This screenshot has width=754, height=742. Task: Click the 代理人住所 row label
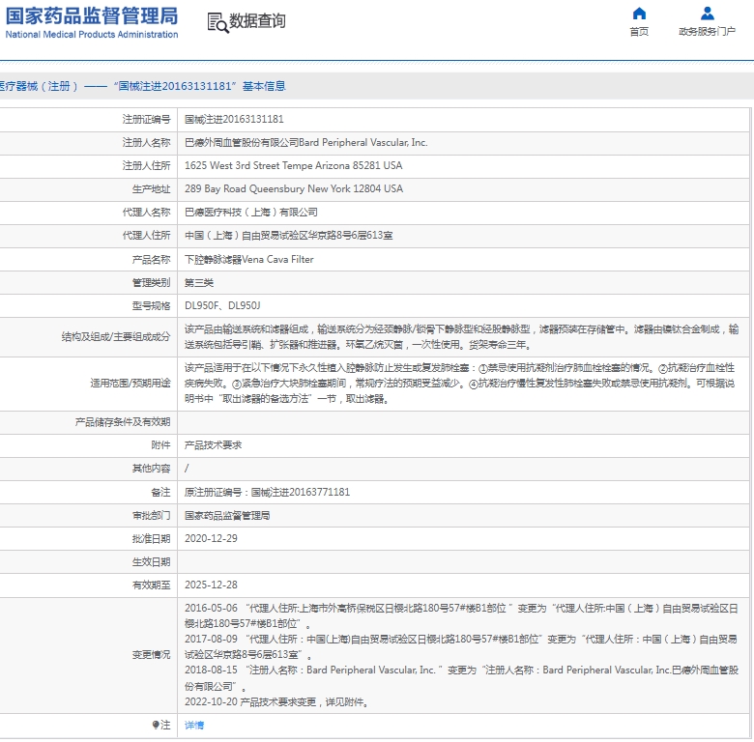pos(146,236)
